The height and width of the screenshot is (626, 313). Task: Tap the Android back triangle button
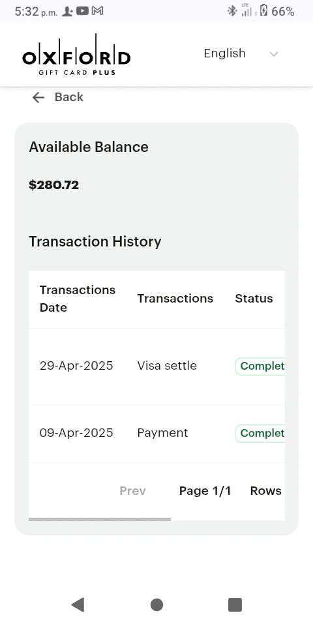click(x=78, y=604)
